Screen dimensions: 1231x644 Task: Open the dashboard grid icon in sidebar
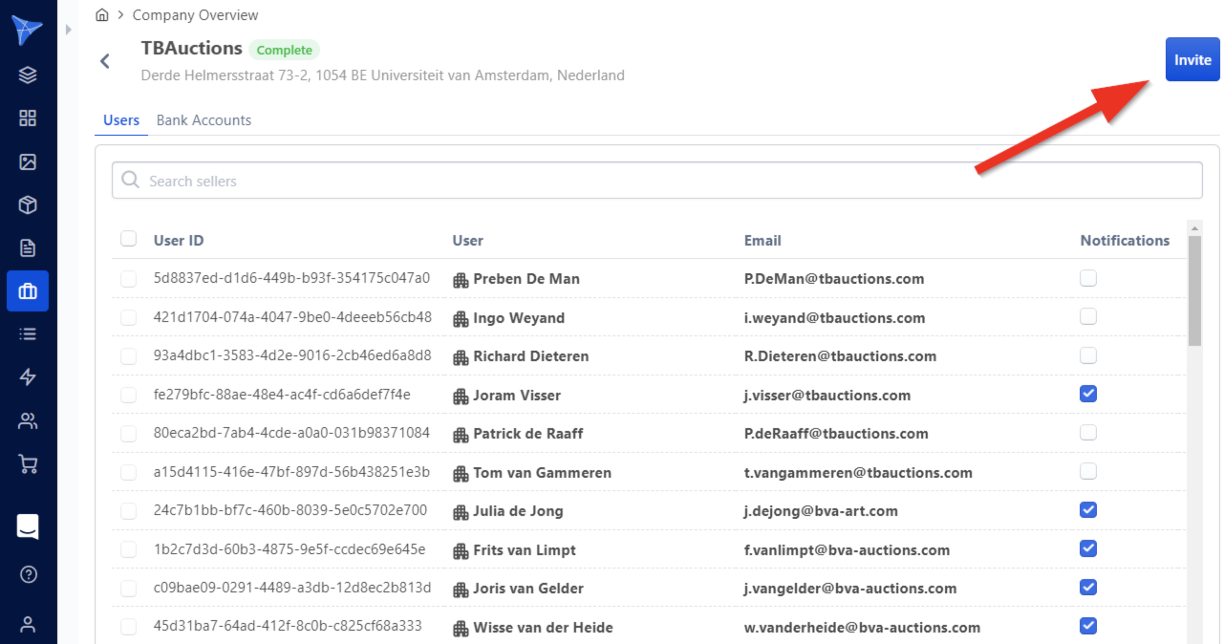coord(27,118)
